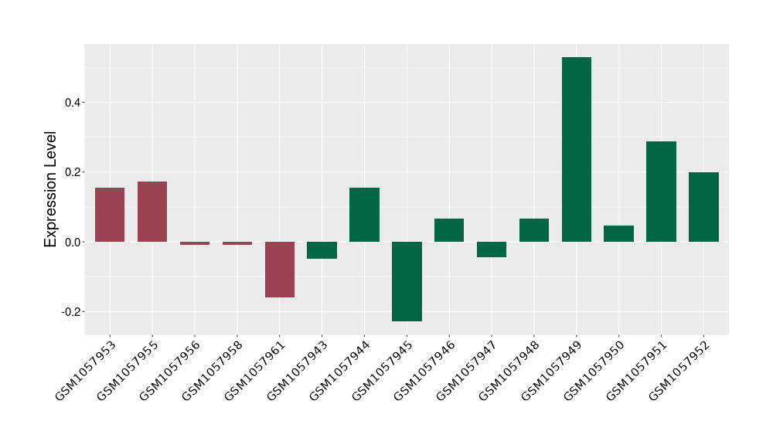Select the negative red bar for GSM1057961
The width and height of the screenshot is (773, 448).
click(x=279, y=270)
